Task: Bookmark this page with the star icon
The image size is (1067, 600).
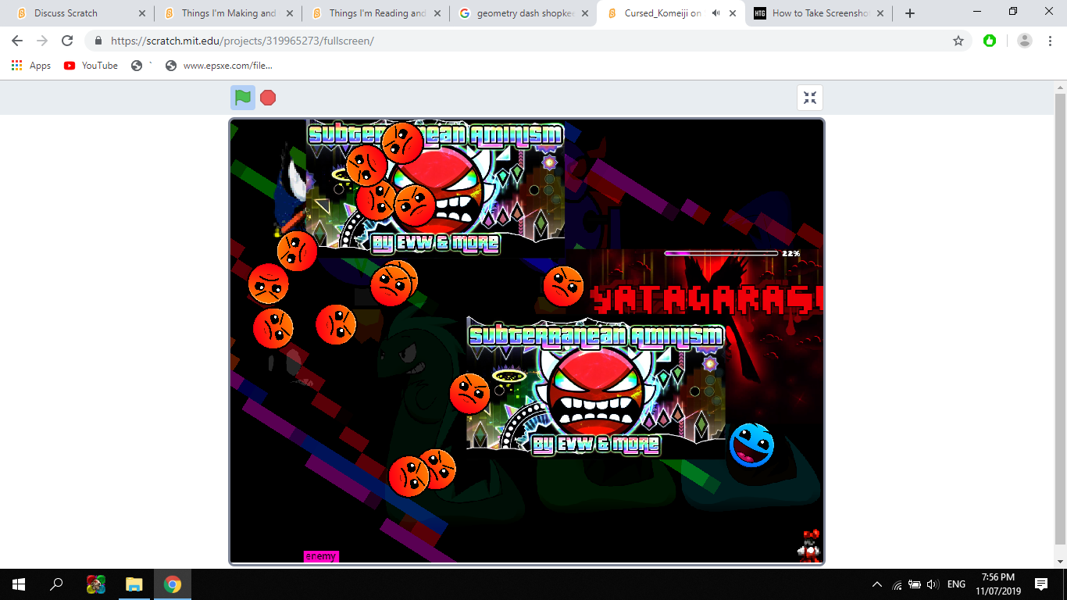Action: (958, 41)
